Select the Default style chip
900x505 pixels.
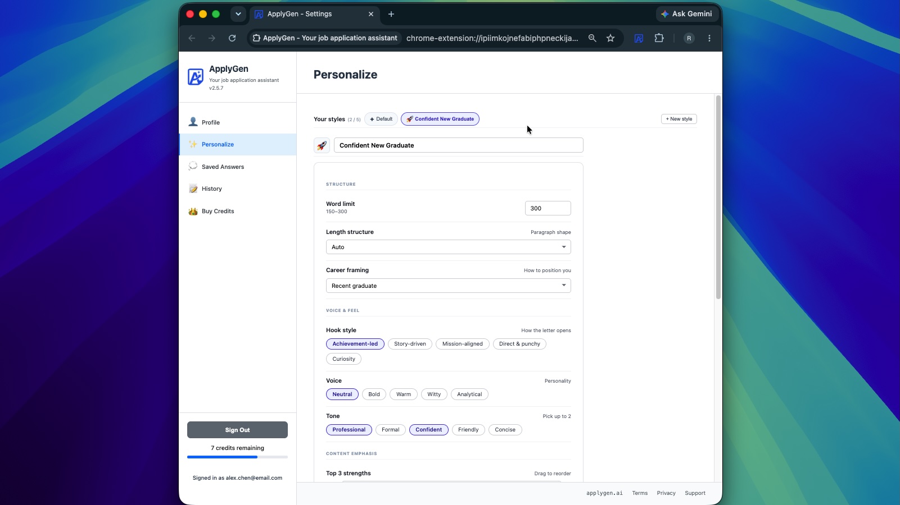tap(381, 119)
